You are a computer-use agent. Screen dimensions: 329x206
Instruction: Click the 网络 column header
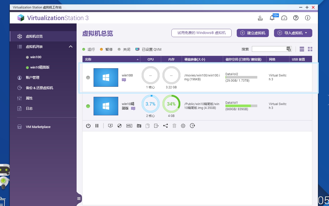coord(278,59)
